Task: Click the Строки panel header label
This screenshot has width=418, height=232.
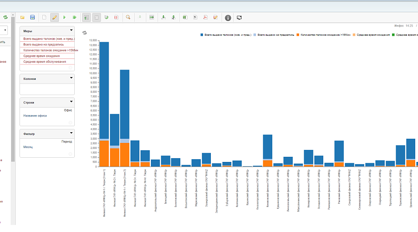Action: coord(28,103)
